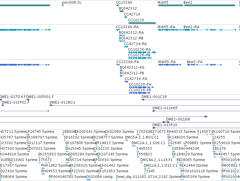Click the LP09883.3prime EST label
This screenshot has width=240, height=181.
pyautogui.click(x=197, y=143)
